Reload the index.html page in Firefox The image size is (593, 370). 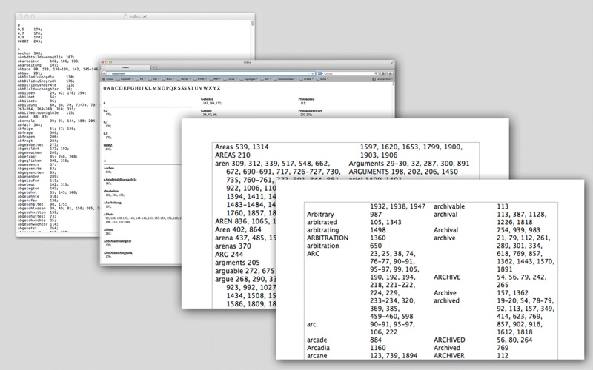point(313,73)
